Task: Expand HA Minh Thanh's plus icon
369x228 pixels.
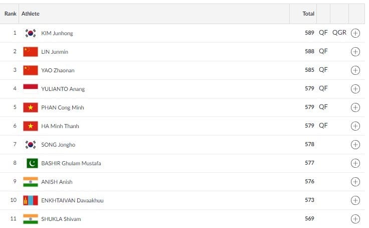Action: [355, 126]
